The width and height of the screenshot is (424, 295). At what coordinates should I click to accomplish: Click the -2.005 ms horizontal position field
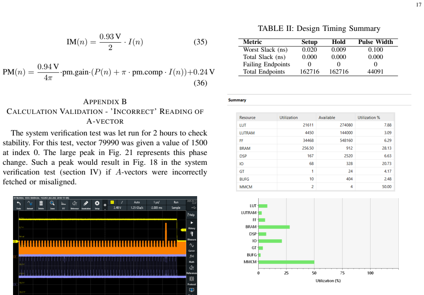coord(156,208)
